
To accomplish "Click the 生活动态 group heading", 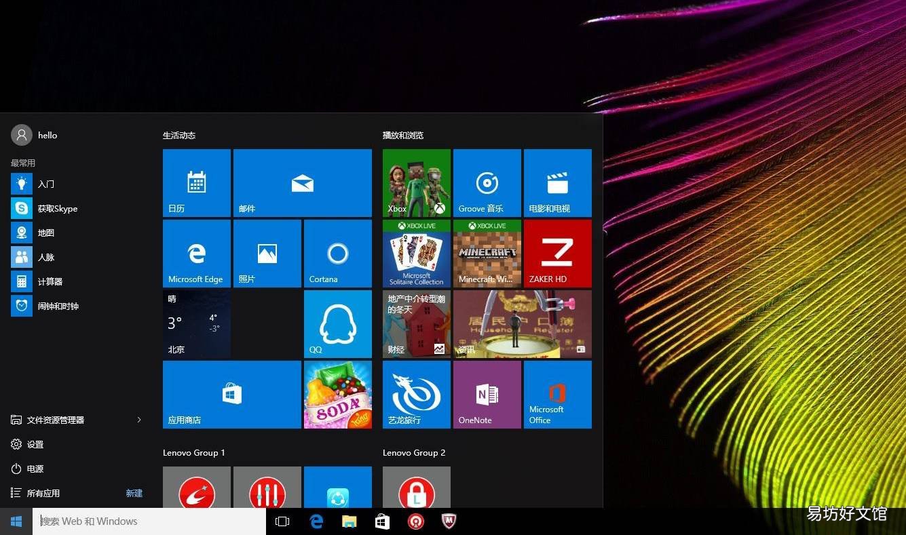I will click(x=179, y=135).
